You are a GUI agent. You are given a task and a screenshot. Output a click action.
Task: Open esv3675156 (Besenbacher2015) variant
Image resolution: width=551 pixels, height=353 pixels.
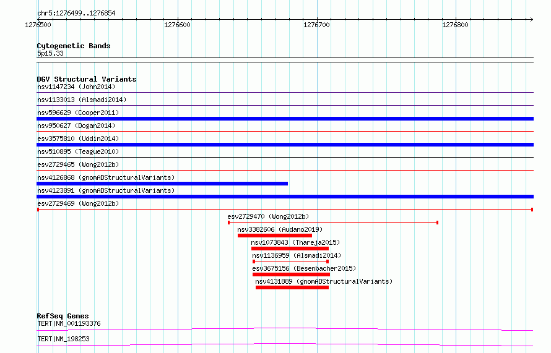coord(304,268)
